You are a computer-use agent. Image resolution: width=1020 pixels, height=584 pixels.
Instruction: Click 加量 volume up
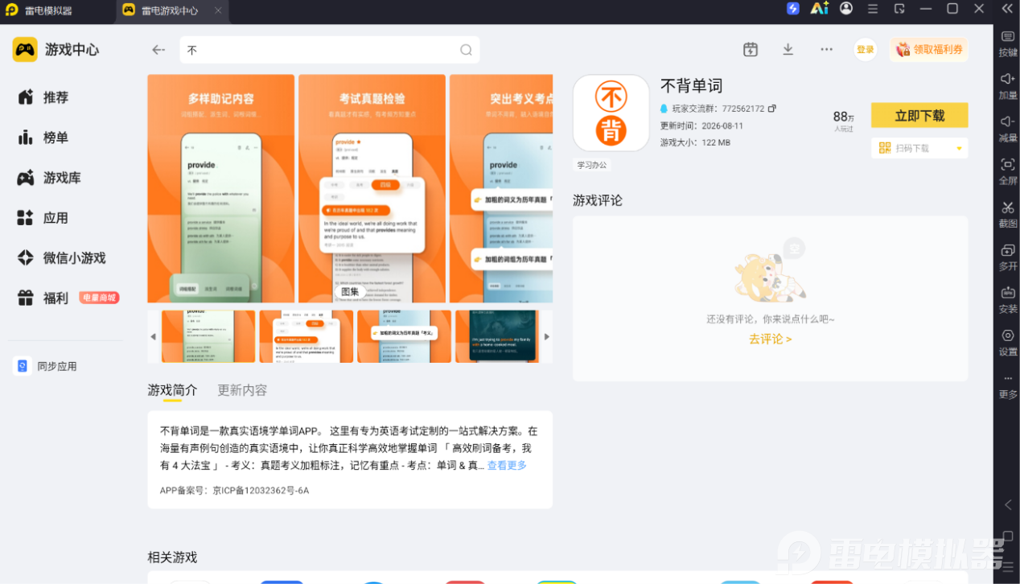click(x=1008, y=87)
